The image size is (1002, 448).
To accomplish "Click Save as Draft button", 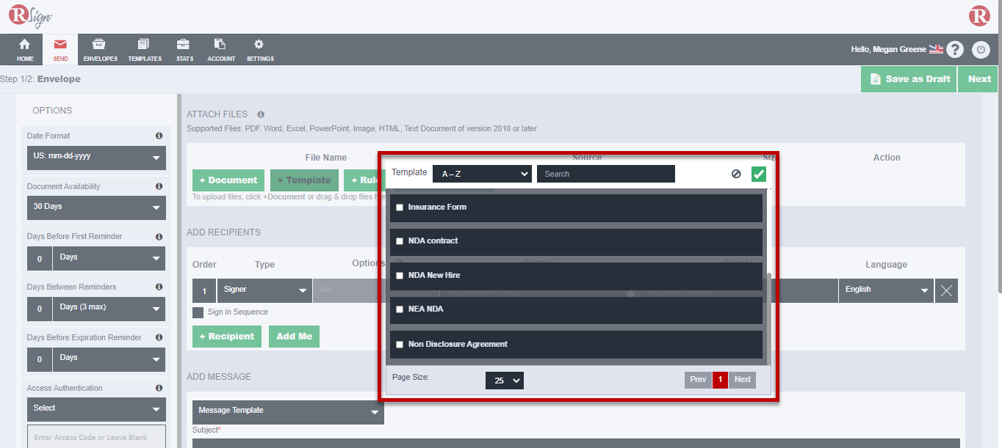I will click(x=909, y=79).
